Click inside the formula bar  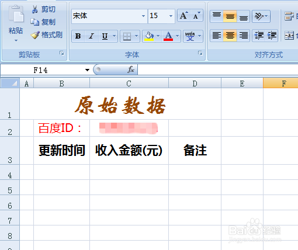[x=218, y=70]
